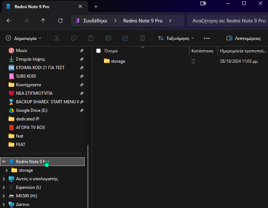
Task: Expand the Expansion (I:) drive node
Action: click(4, 187)
